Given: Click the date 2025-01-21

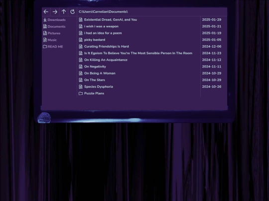Looking at the screenshot, I should 212,26.
